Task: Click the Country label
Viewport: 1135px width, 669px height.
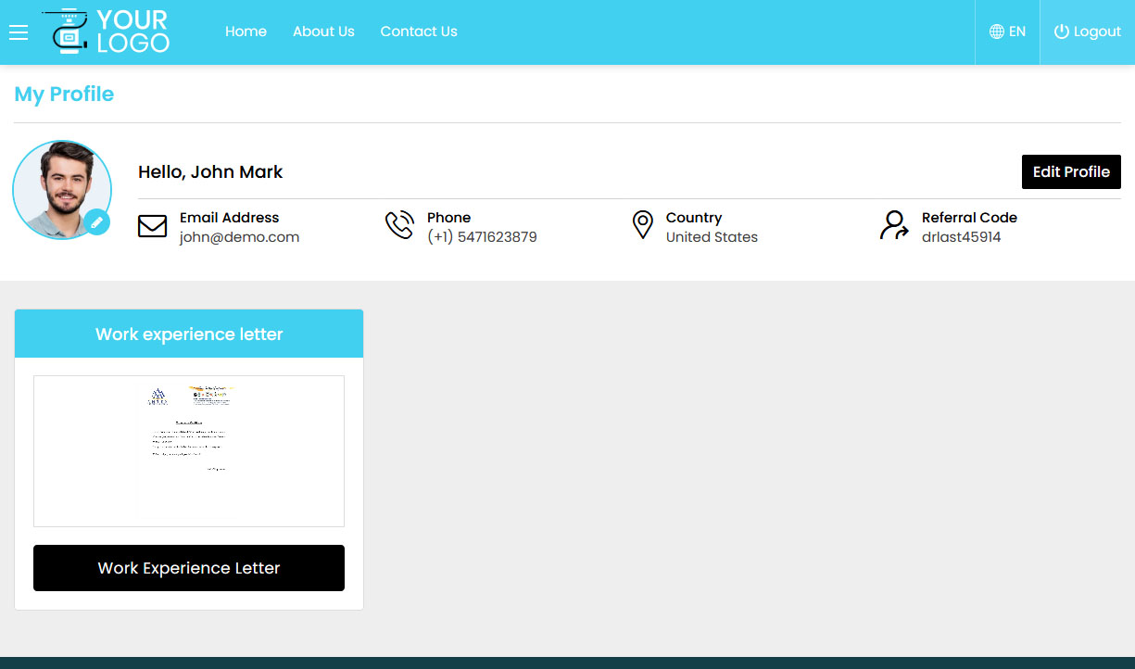Action: click(693, 218)
